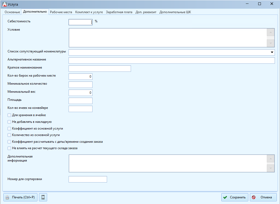Close the Услуга window

point(272,4)
